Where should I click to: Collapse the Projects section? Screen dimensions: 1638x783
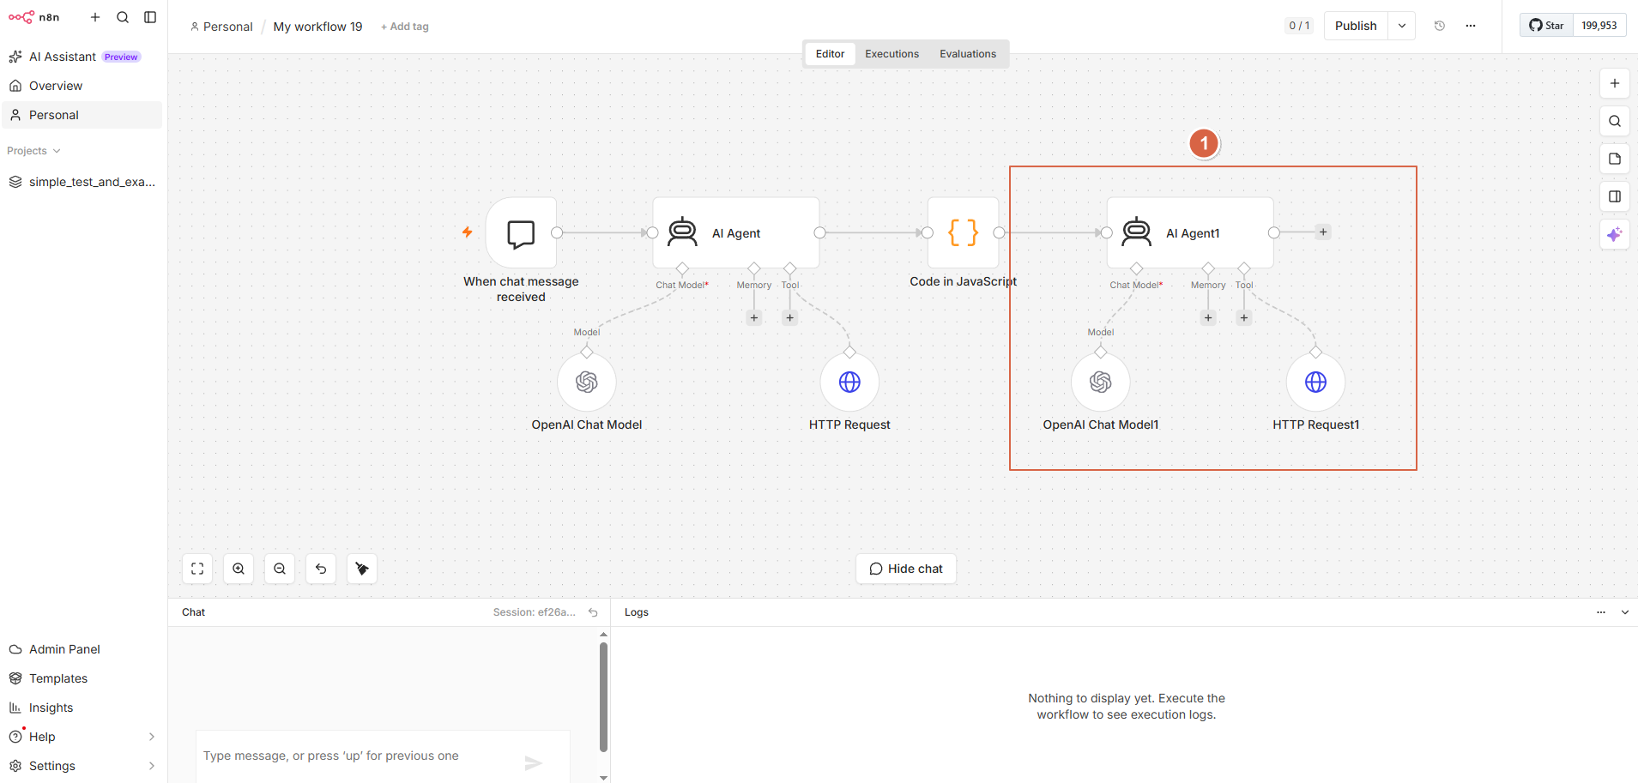point(34,151)
